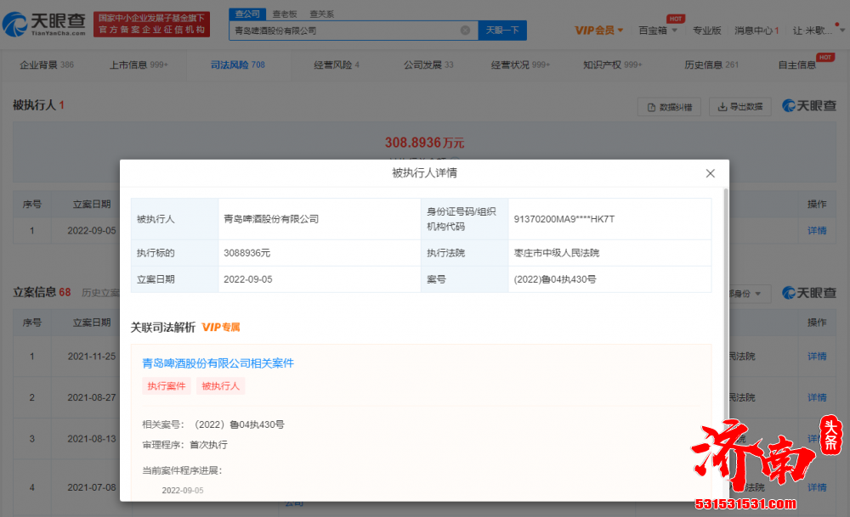This screenshot has width=850, height=517.
Task: Click the 专业版 menu item
Action: (707, 31)
